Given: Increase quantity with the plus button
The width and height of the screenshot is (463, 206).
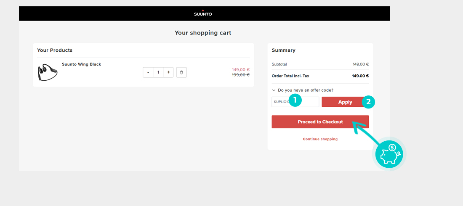Looking at the screenshot, I should (168, 72).
